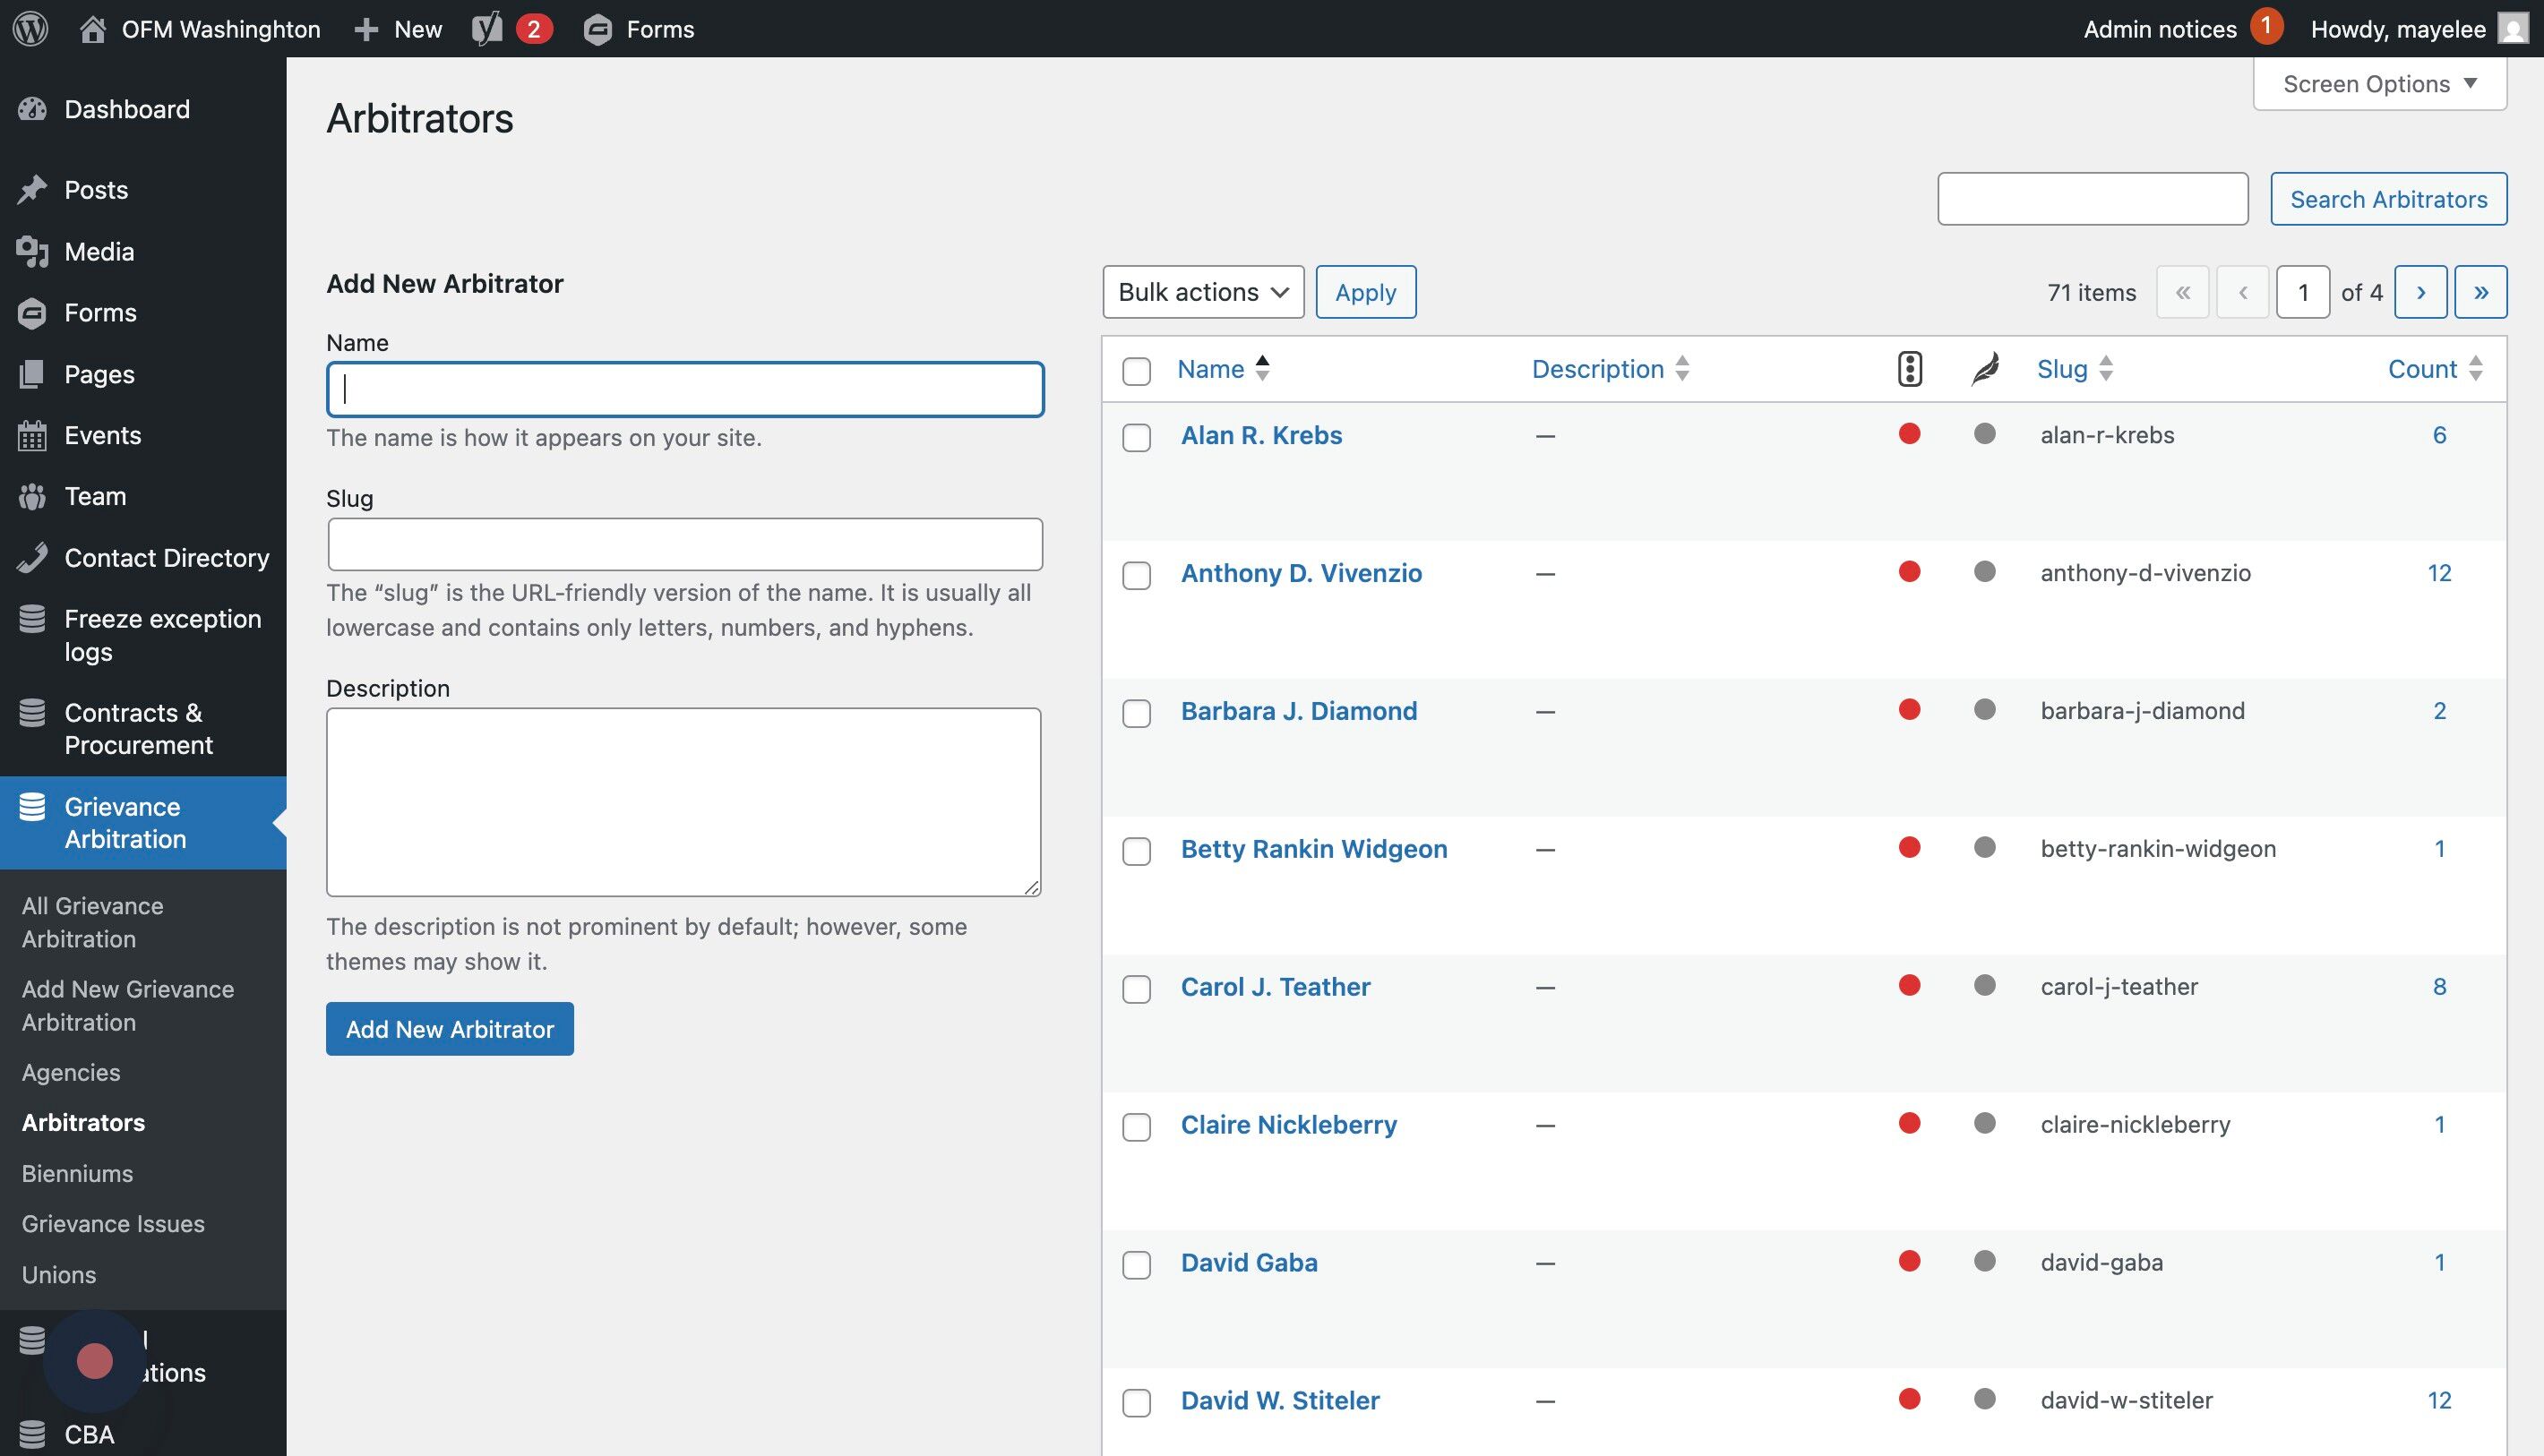The height and width of the screenshot is (1456, 2544).
Task: Click the Media icon in sidebar
Action: (x=32, y=252)
